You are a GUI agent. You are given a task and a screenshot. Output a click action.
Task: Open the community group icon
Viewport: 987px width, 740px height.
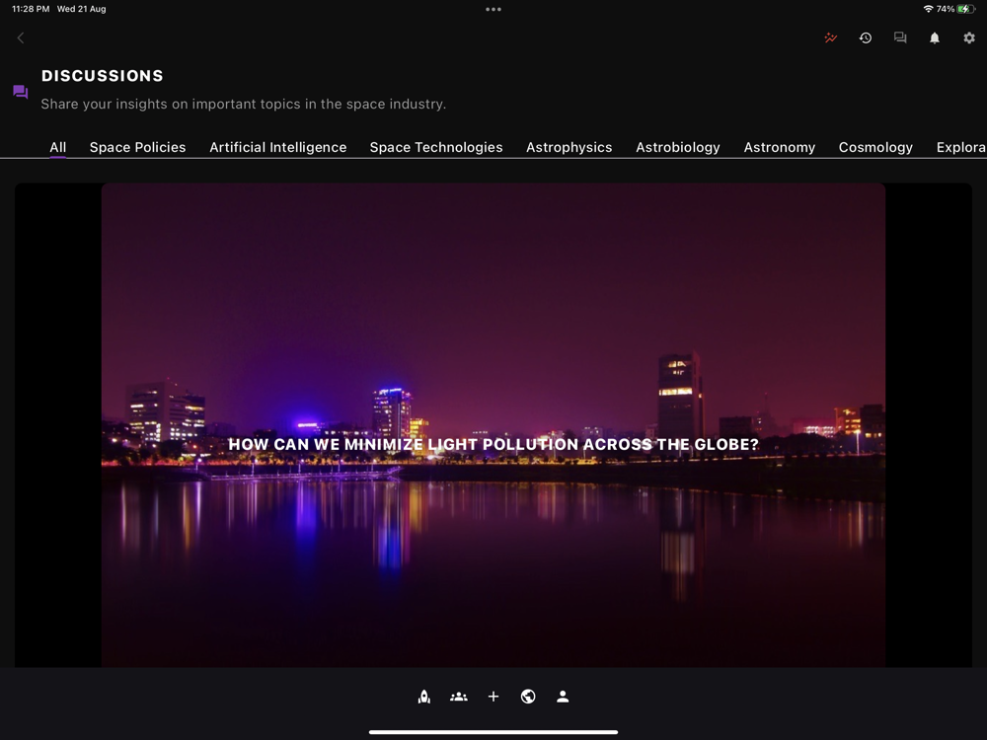[x=459, y=697]
